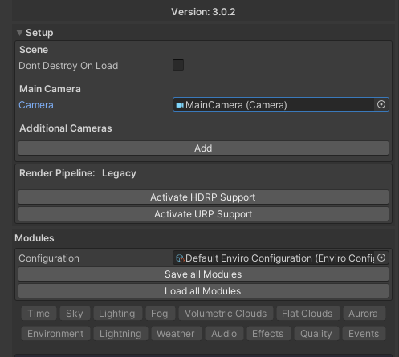Image resolution: width=399 pixels, height=357 pixels.
Task: Open object picker for Configuration field
Action: point(381,258)
